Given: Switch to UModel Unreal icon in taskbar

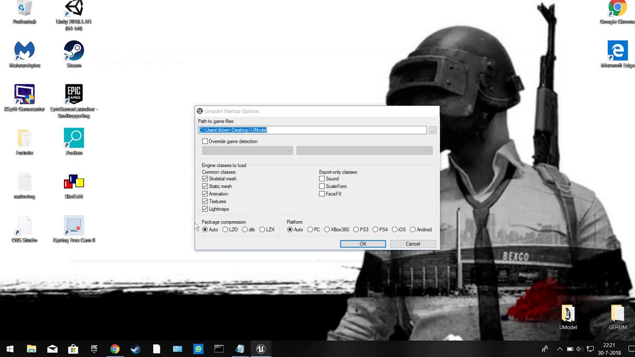Looking at the screenshot, I should [260, 349].
